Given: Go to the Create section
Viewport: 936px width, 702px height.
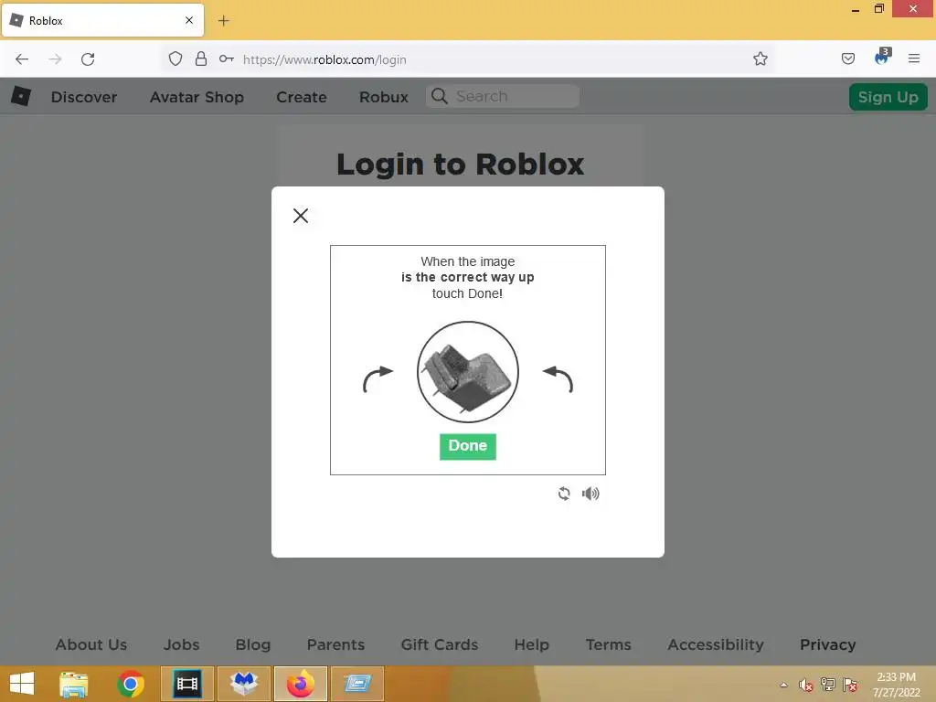Looking at the screenshot, I should tap(302, 97).
